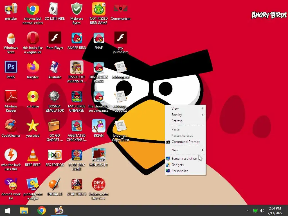Expand the 'Sort by' submenu
The width and height of the screenshot is (288, 216).
[185, 115]
